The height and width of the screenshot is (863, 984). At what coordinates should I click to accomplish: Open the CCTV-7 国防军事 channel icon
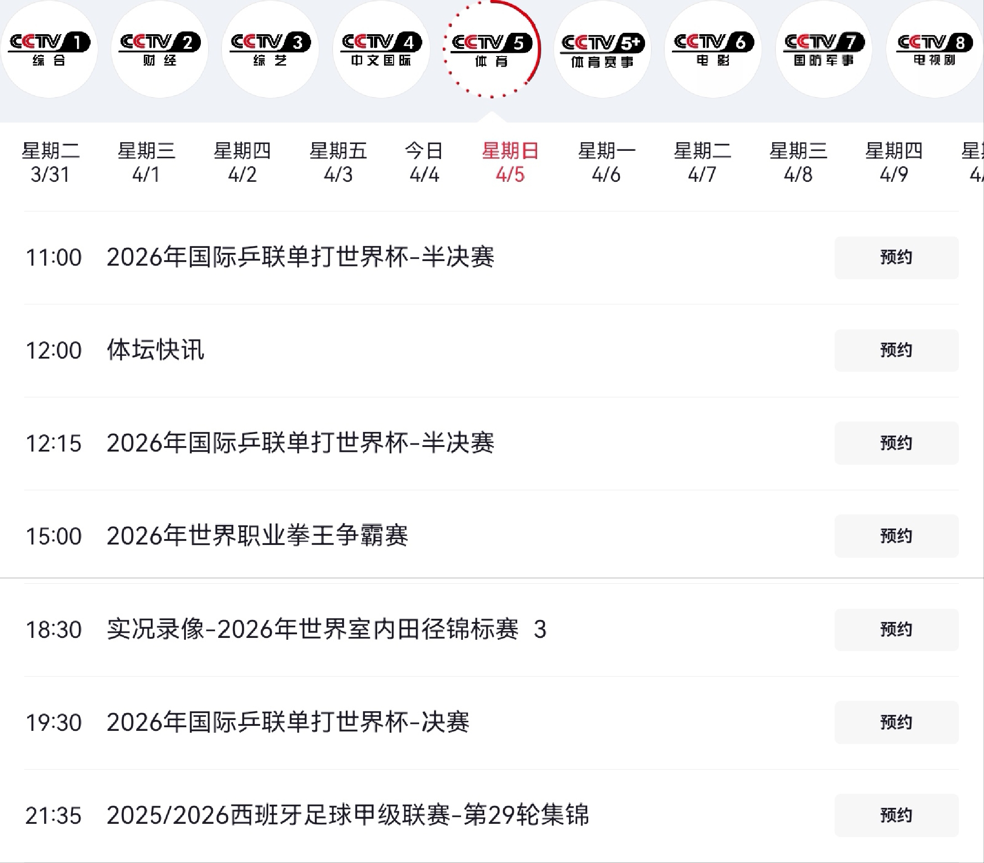[824, 49]
